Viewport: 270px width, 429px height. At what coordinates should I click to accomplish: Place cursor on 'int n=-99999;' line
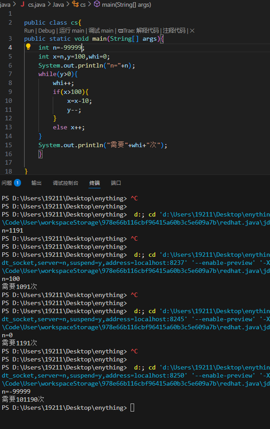(62, 47)
